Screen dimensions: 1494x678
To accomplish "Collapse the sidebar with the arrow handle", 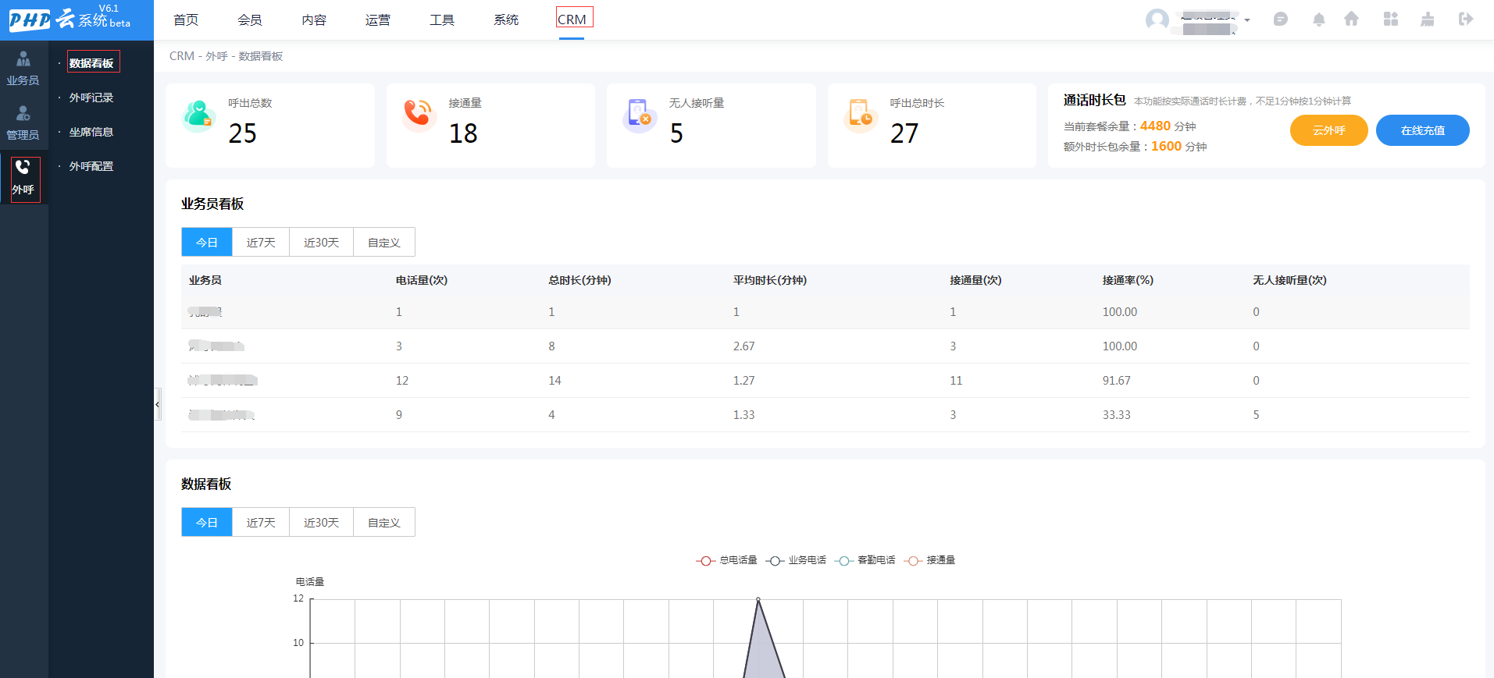I will 158,404.
